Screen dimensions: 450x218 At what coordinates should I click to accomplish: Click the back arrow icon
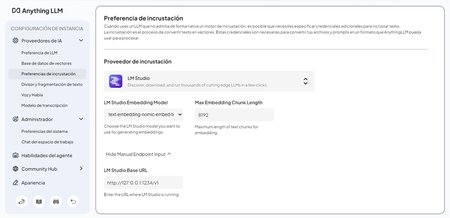pos(73,201)
